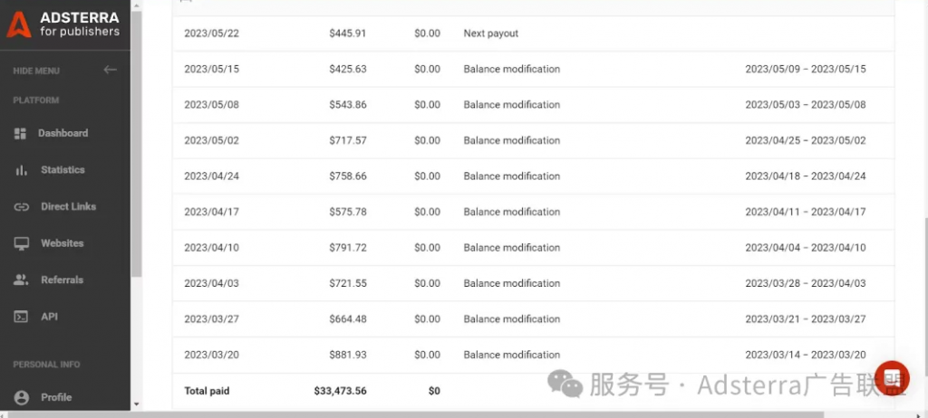The width and height of the screenshot is (928, 418).
Task: Click Balance modification in 2023/03/20 row
Action: [512, 355]
